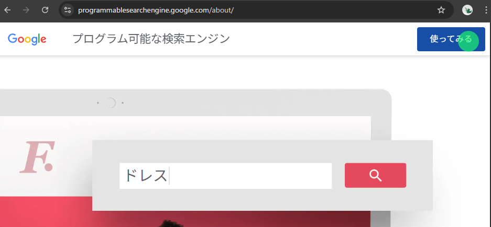
Task: Go back using the browser back arrow
Action: point(7,10)
